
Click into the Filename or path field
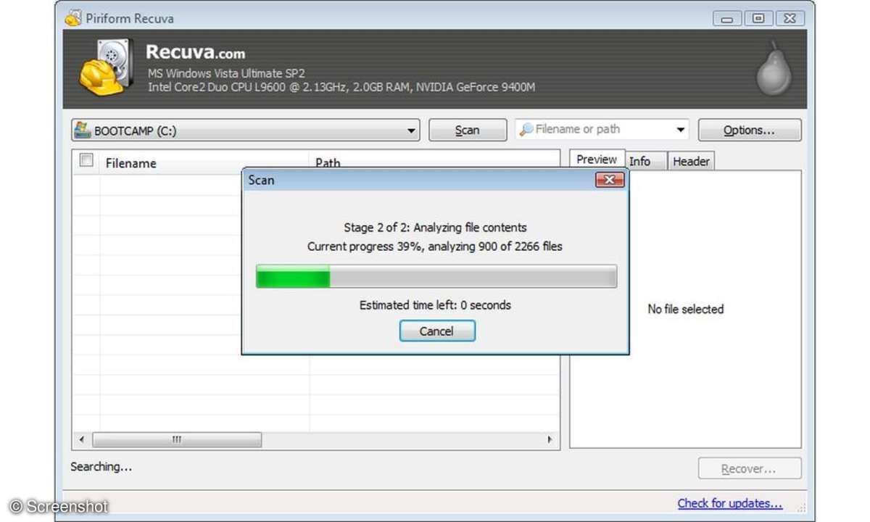pos(603,130)
